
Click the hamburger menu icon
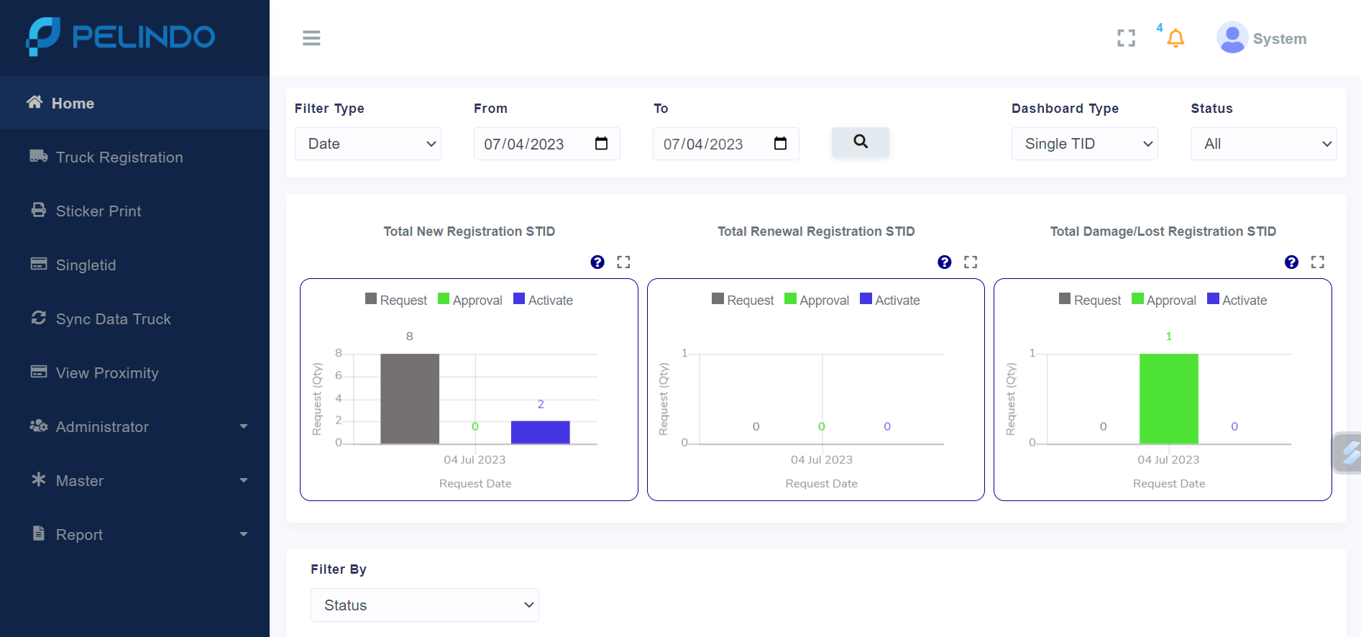[x=311, y=38]
